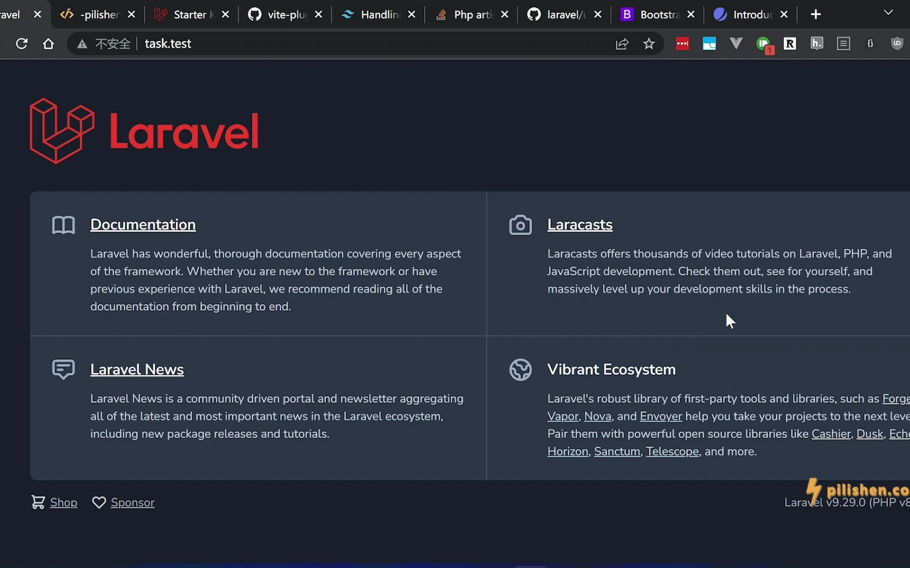This screenshot has width=910, height=568.
Task: Open the Sanctum link
Action: point(617,452)
